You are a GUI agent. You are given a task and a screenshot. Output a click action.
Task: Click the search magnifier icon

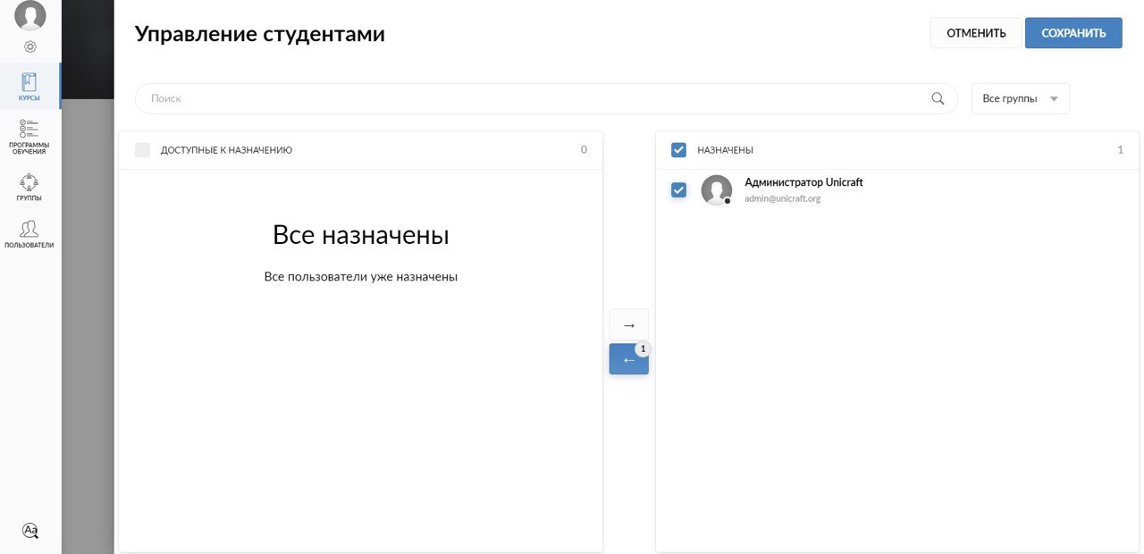(938, 98)
